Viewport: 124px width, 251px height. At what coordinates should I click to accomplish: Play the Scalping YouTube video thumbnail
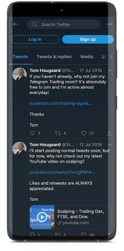[x=42, y=217]
